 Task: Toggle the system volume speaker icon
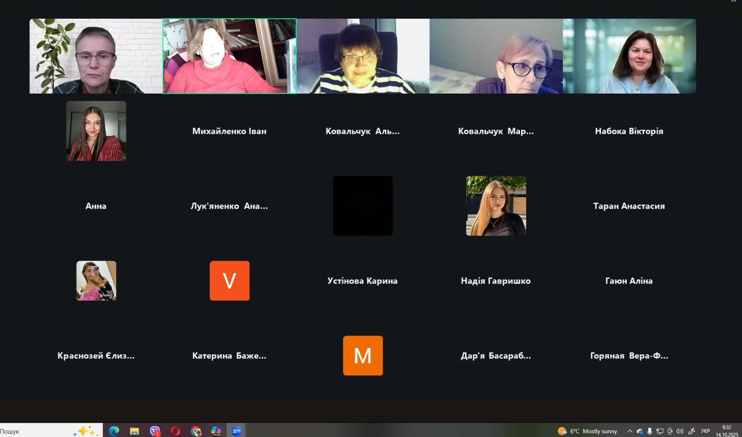tap(680, 431)
